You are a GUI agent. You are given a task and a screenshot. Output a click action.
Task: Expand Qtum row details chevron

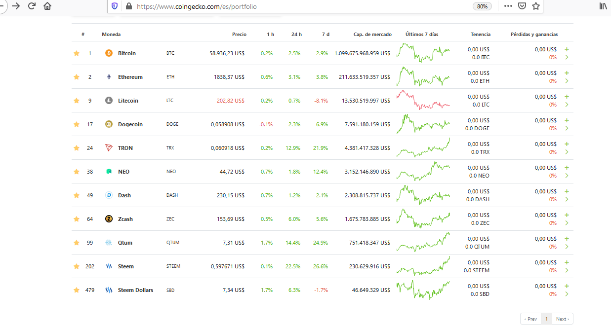(x=567, y=247)
